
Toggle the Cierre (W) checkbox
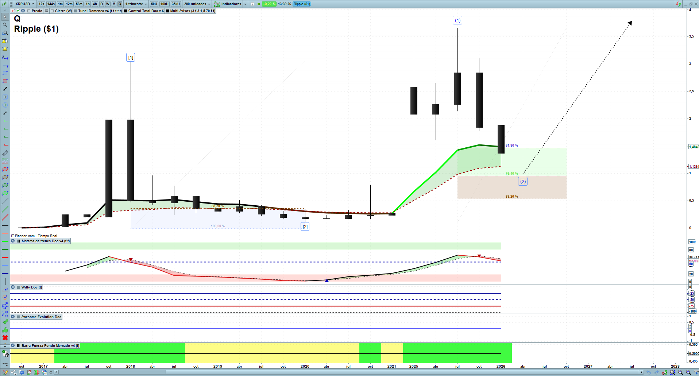(x=52, y=11)
